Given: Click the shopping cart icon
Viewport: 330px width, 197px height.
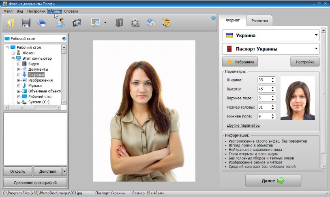Looking at the screenshot, I should coord(166,23).
